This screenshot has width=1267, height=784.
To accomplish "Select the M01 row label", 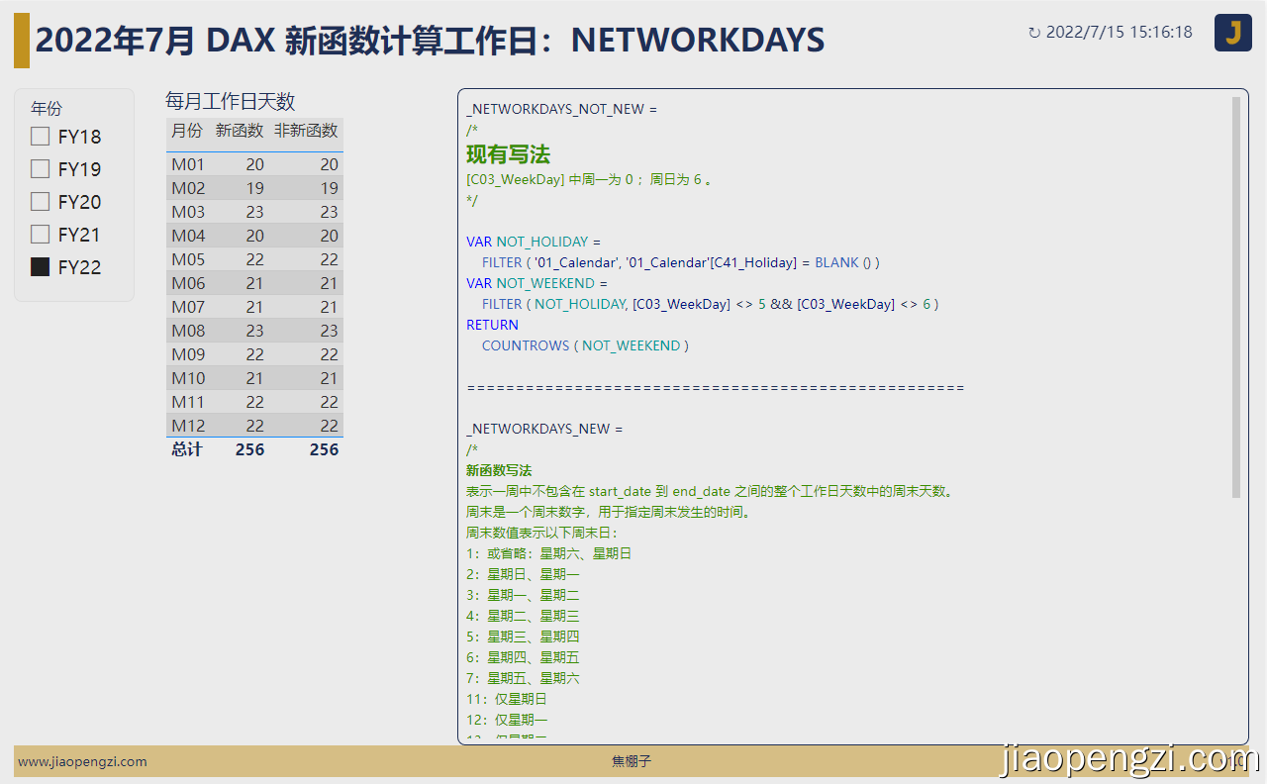I will coord(188,164).
